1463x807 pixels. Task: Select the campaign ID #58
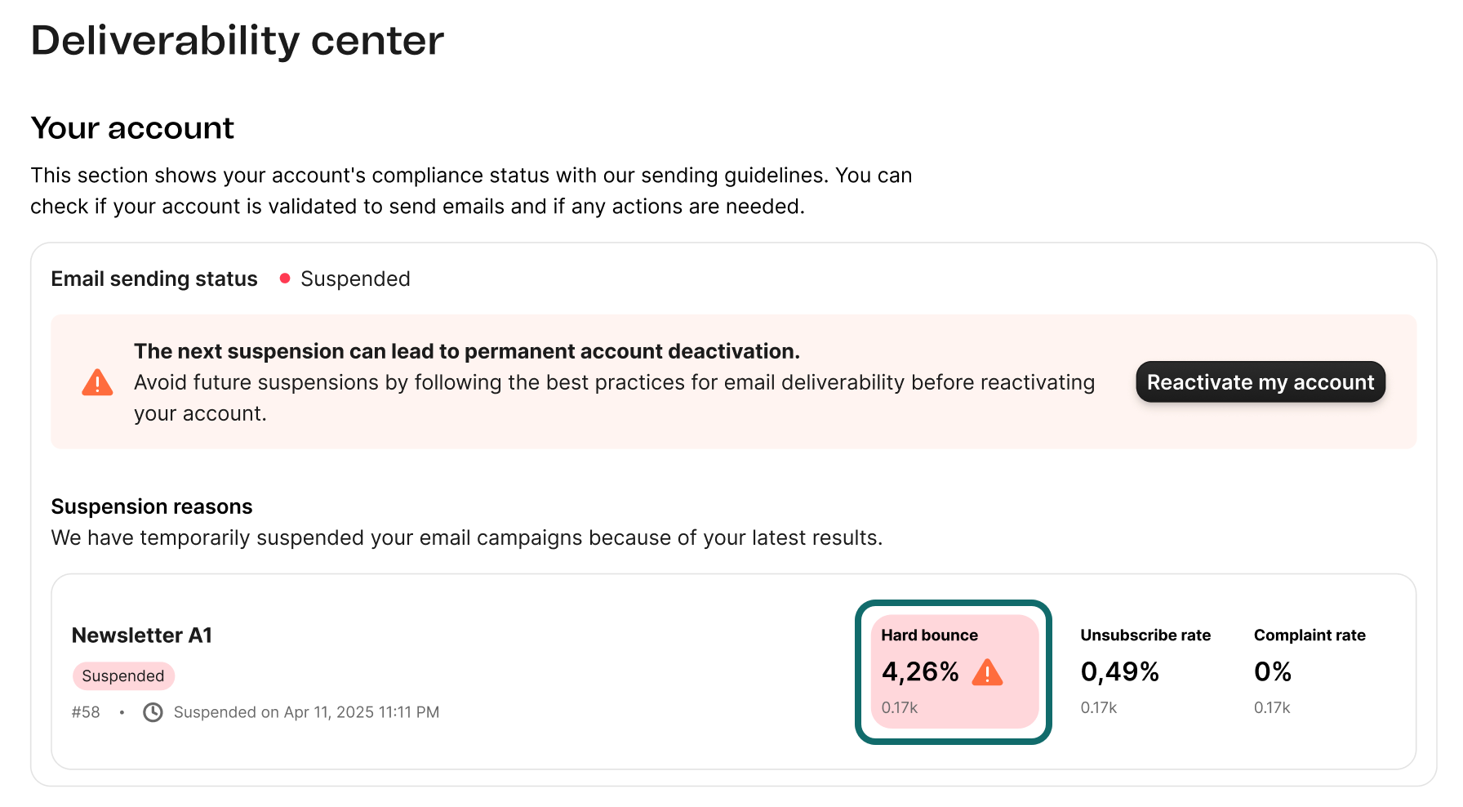point(86,712)
